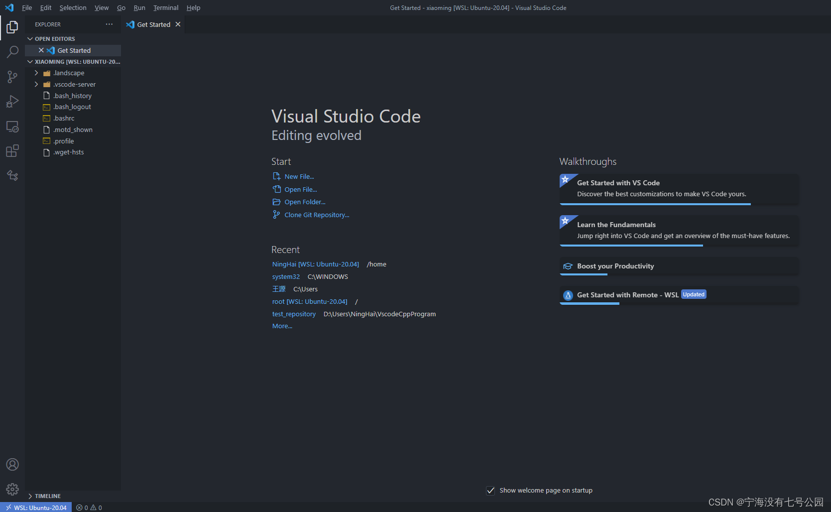Open Explorer's more actions ellipsis

109,24
